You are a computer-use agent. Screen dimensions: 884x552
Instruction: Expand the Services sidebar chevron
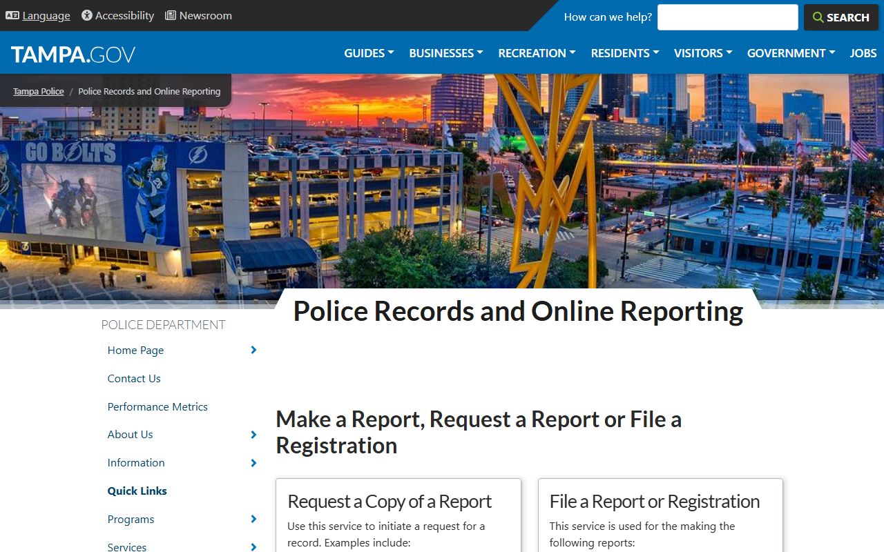253,547
